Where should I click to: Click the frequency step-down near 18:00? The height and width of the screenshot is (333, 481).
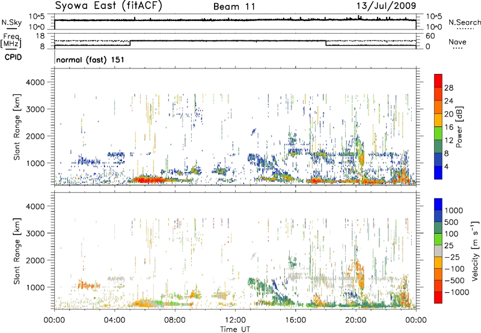coord(325,43)
